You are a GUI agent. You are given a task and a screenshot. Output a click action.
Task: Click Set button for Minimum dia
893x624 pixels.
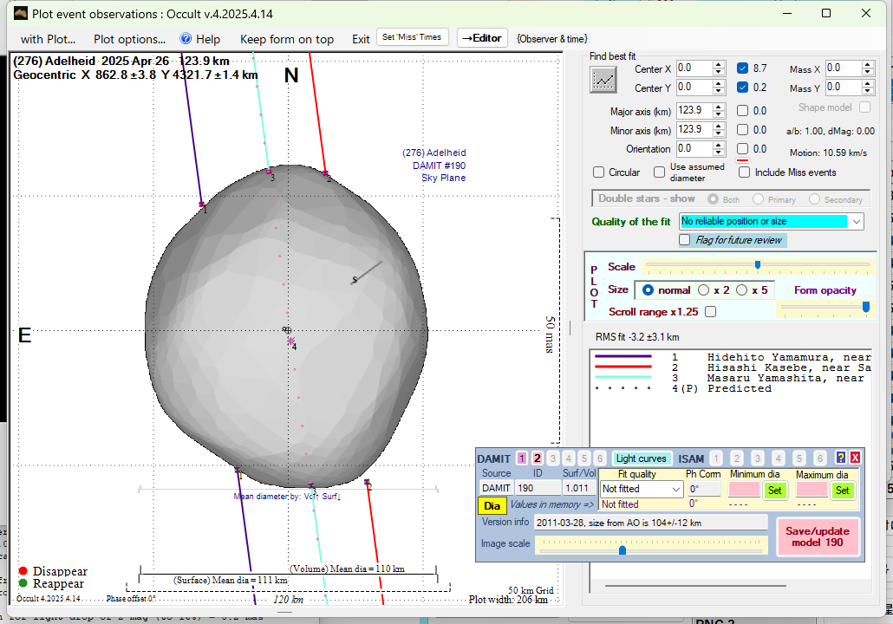[774, 490]
